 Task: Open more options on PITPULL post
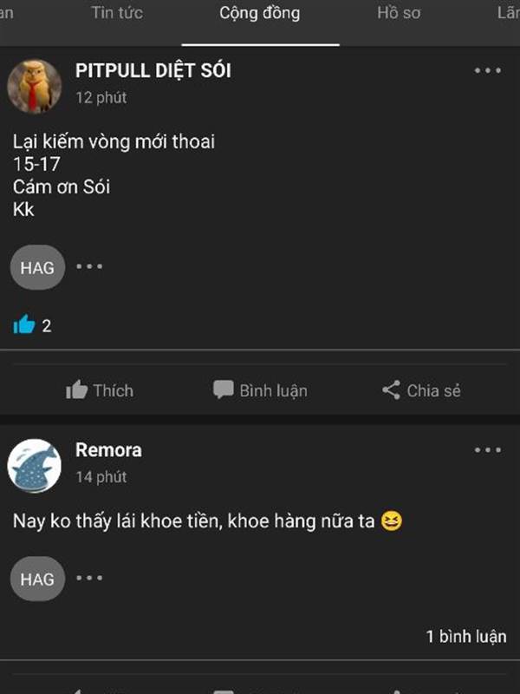click(487, 71)
